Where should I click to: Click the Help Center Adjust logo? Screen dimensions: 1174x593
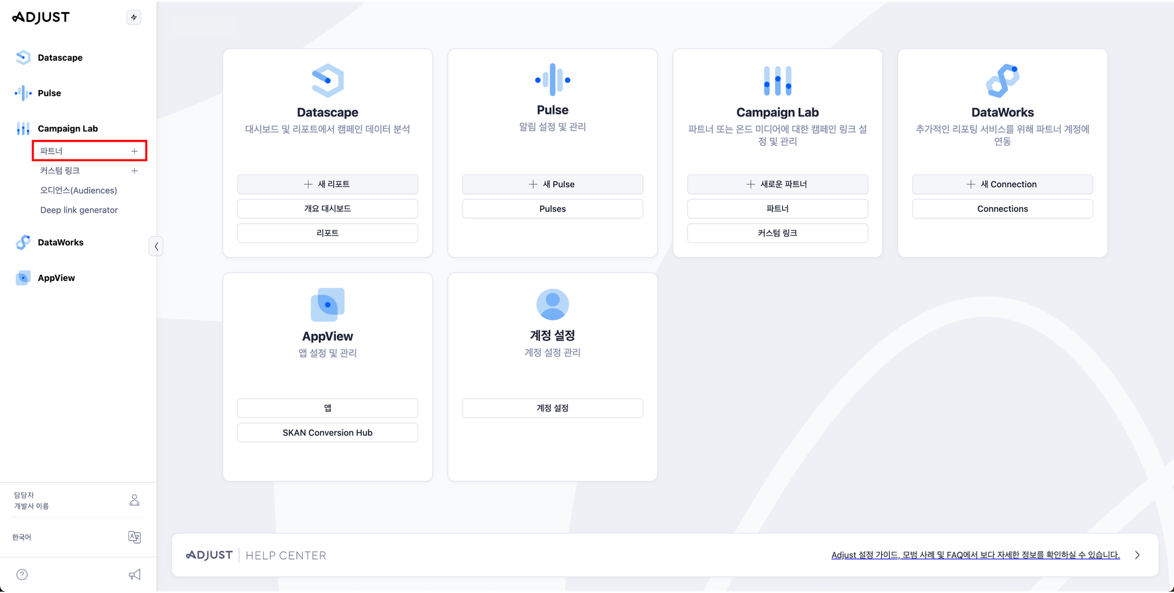pos(209,555)
